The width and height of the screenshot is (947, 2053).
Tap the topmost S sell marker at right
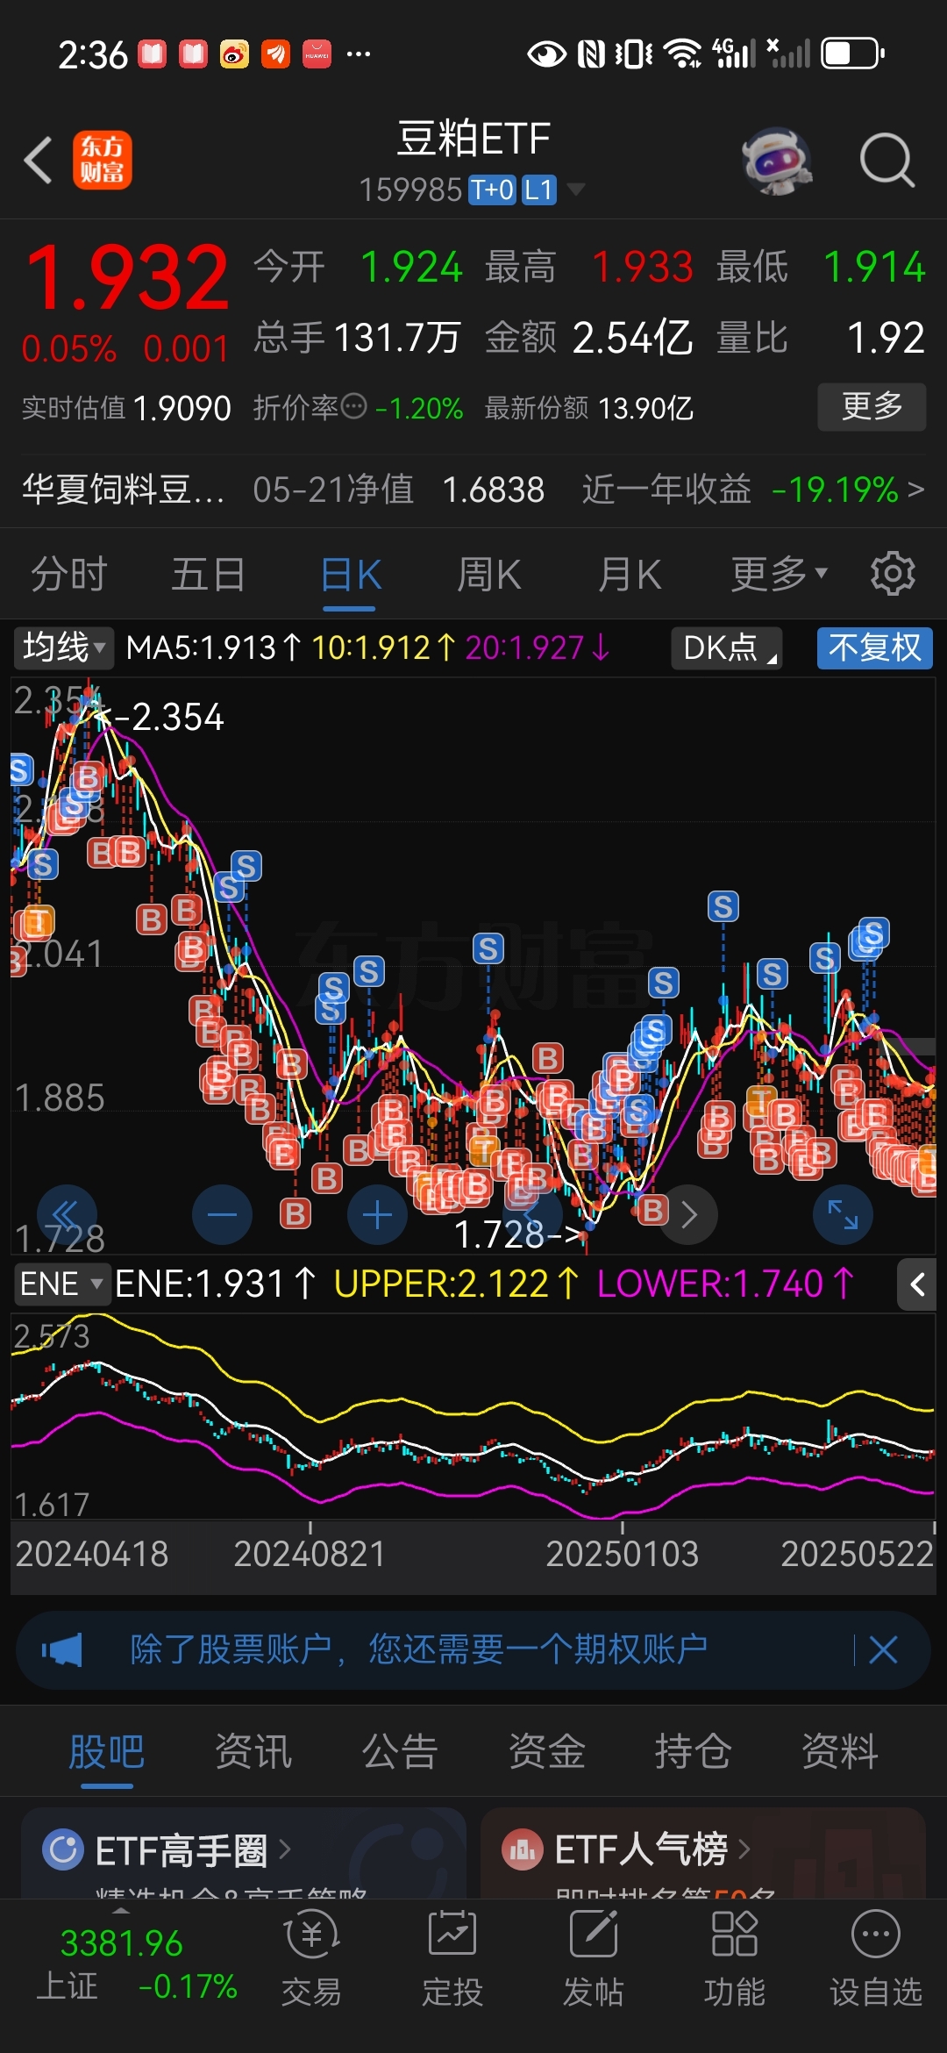(723, 906)
